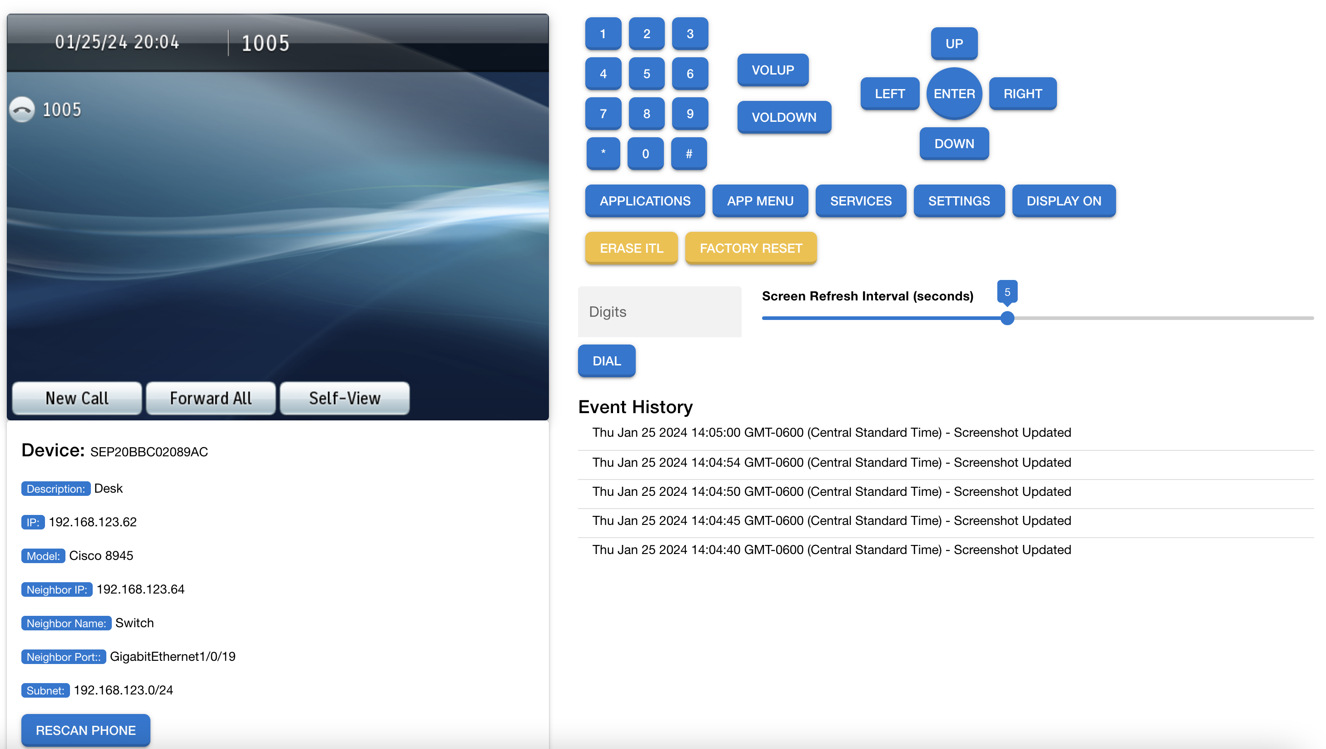Open the phone's Settings menu
Image resolution: width=1326 pixels, height=749 pixels.
tap(959, 201)
